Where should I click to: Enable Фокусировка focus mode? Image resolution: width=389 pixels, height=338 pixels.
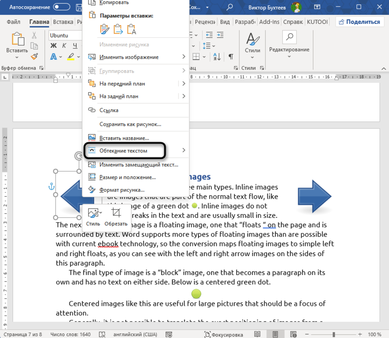[x=223, y=335]
